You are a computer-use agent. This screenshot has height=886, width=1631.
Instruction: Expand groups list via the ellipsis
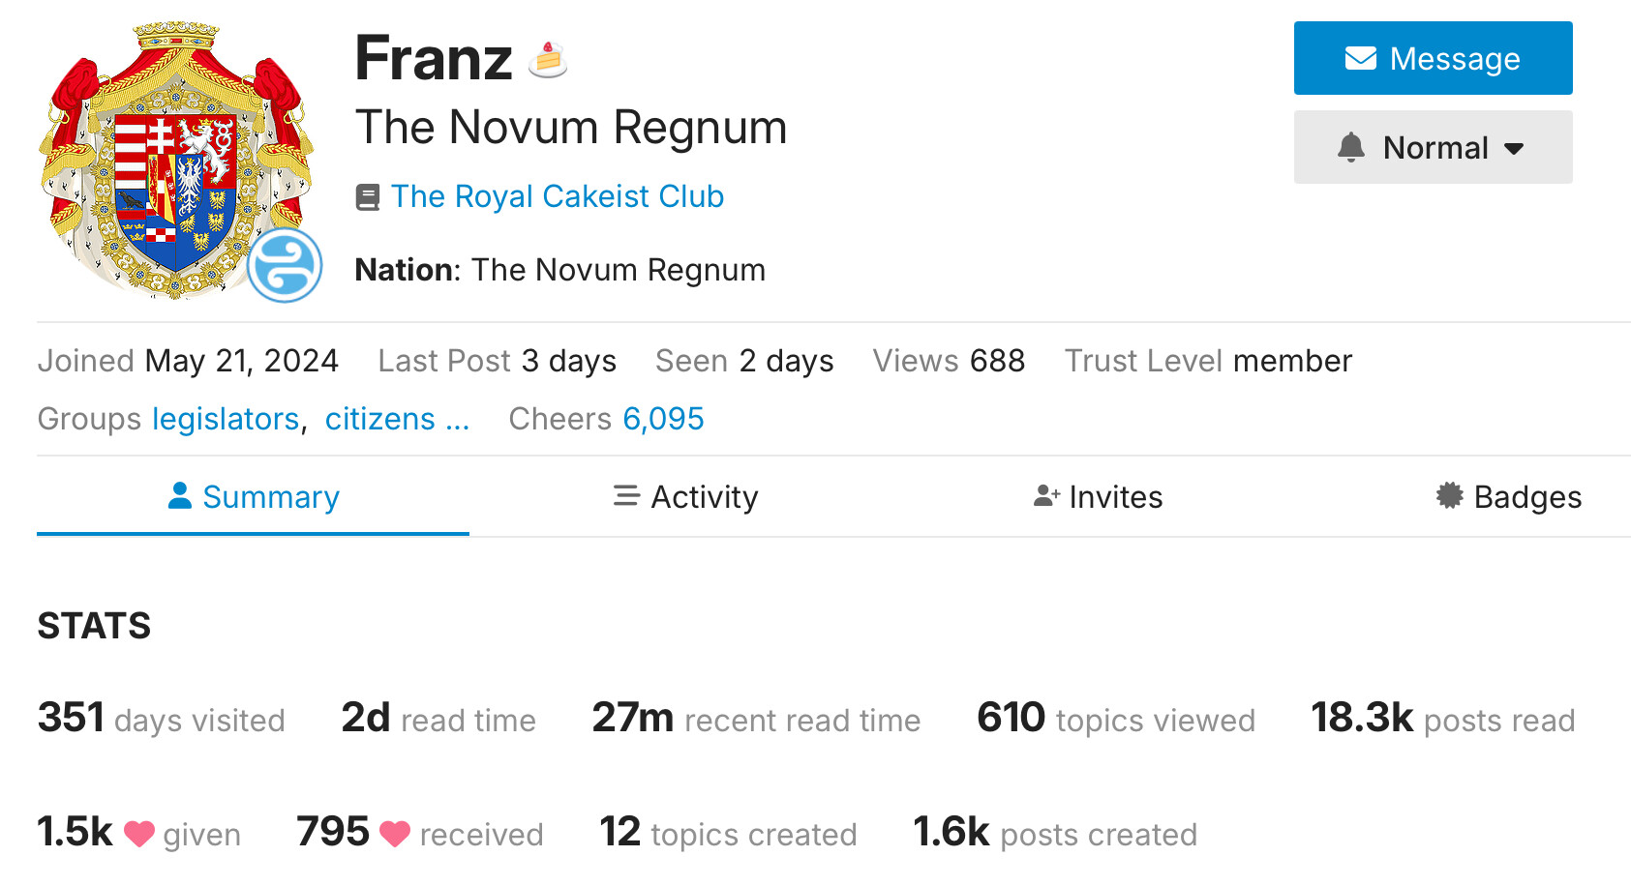[458, 420]
